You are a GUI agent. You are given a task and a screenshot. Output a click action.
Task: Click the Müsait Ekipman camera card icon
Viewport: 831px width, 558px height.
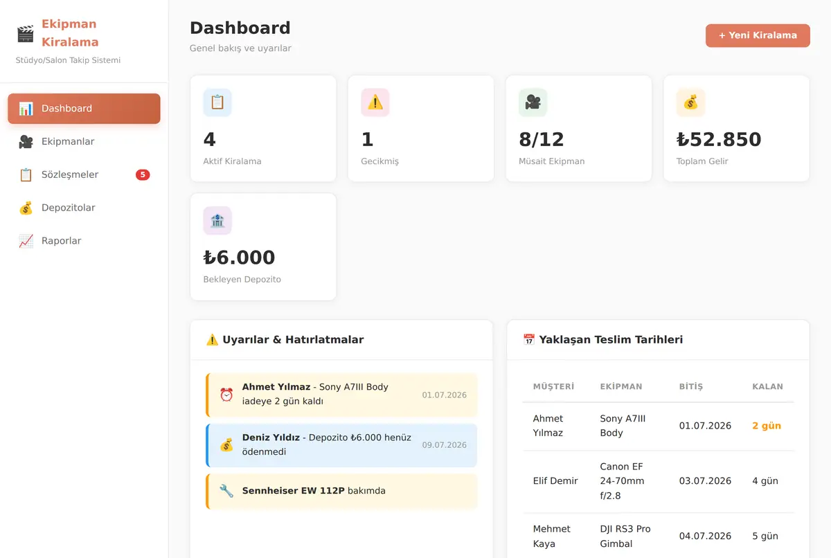pyautogui.click(x=533, y=102)
